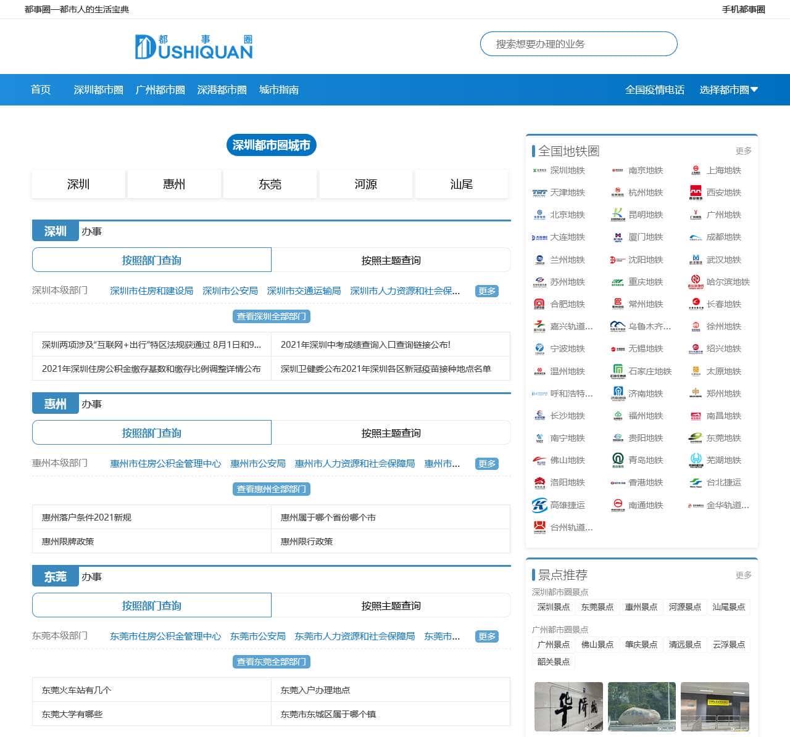This screenshot has height=737, width=790.
Task: Click the Wuhu metro logo icon
Action: (696, 461)
